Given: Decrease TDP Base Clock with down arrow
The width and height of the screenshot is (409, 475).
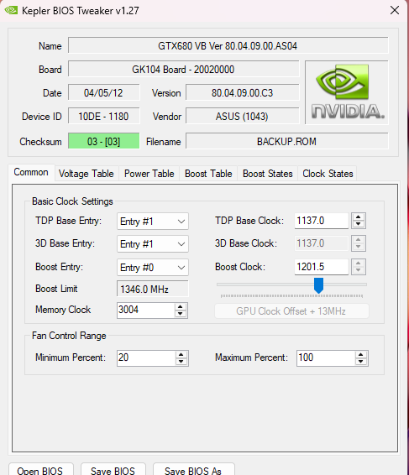Looking at the screenshot, I should [x=359, y=224].
